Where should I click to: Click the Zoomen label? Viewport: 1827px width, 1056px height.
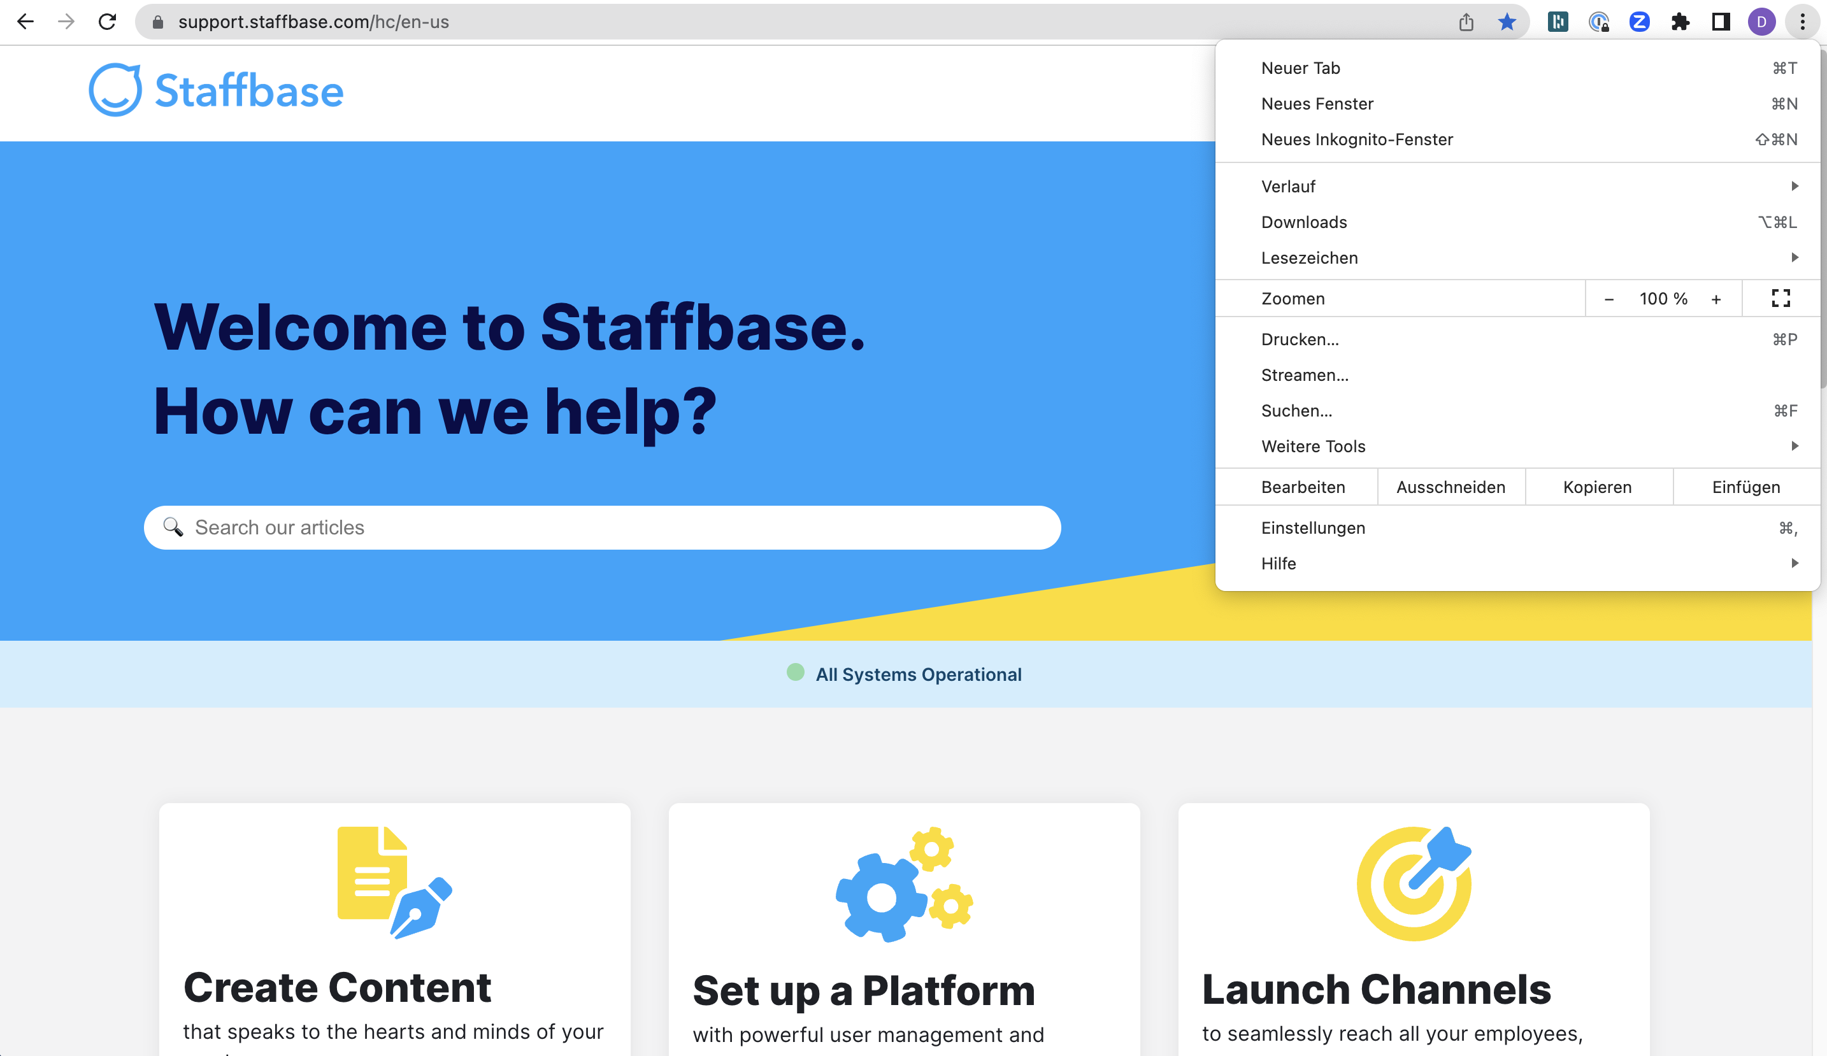point(1293,299)
